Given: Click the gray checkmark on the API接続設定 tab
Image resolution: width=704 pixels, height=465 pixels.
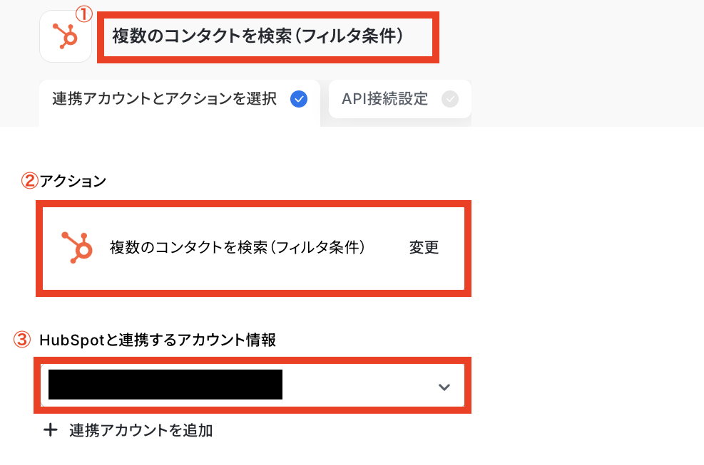Looking at the screenshot, I should (x=450, y=99).
